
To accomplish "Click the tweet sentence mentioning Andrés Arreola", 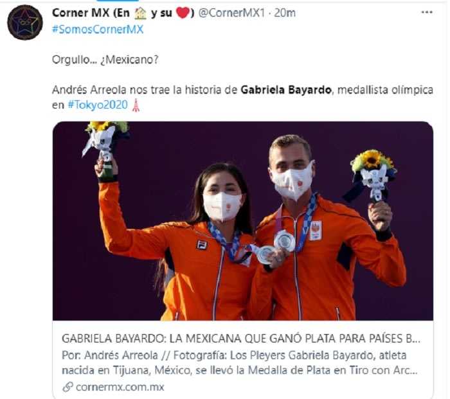I will click(x=242, y=97).
